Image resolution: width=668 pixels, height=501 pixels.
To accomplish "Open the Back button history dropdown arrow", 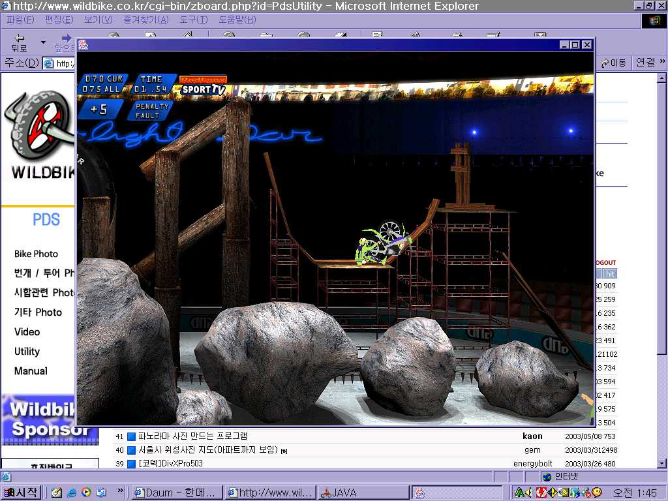I will click(43, 42).
